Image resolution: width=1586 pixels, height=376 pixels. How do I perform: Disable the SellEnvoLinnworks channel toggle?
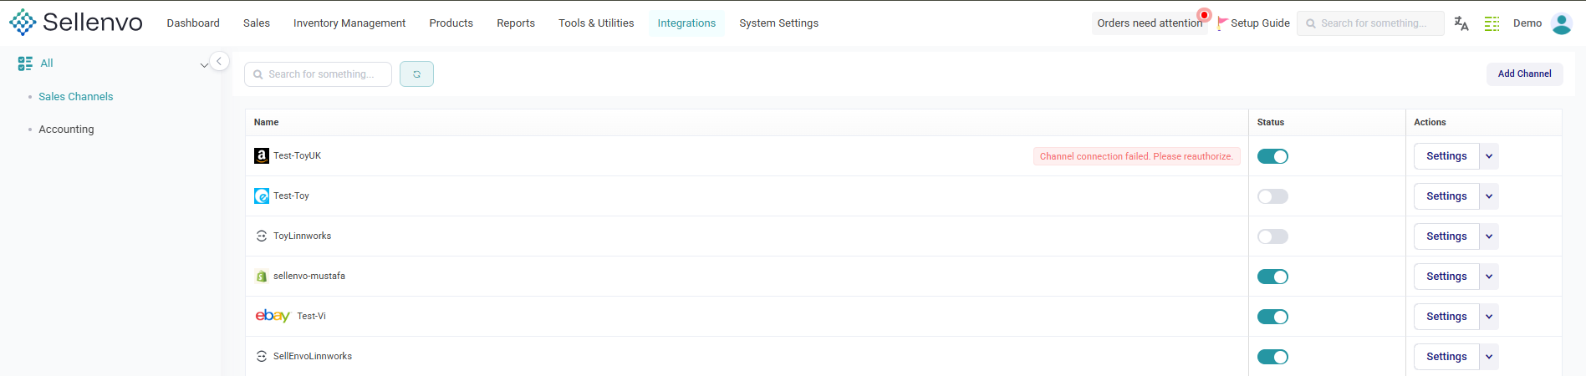coord(1272,357)
